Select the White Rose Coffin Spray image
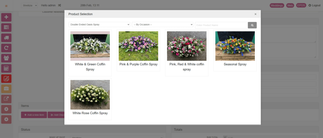Image resolution: width=323 pixels, height=138 pixels. tap(90, 95)
